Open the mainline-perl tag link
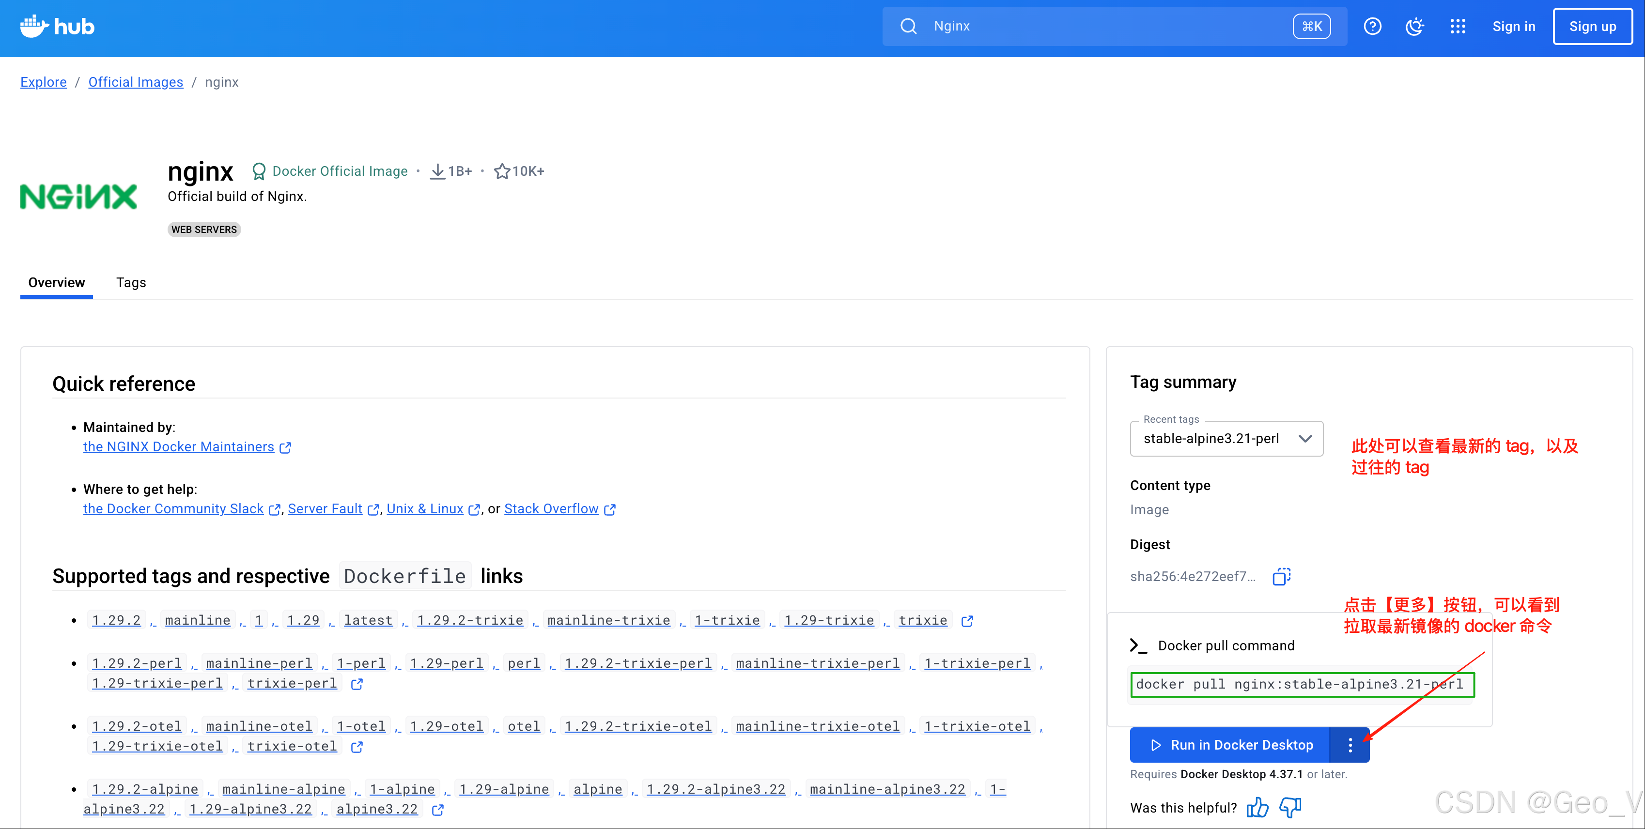Image resolution: width=1645 pixels, height=829 pixels. [259, 663]
